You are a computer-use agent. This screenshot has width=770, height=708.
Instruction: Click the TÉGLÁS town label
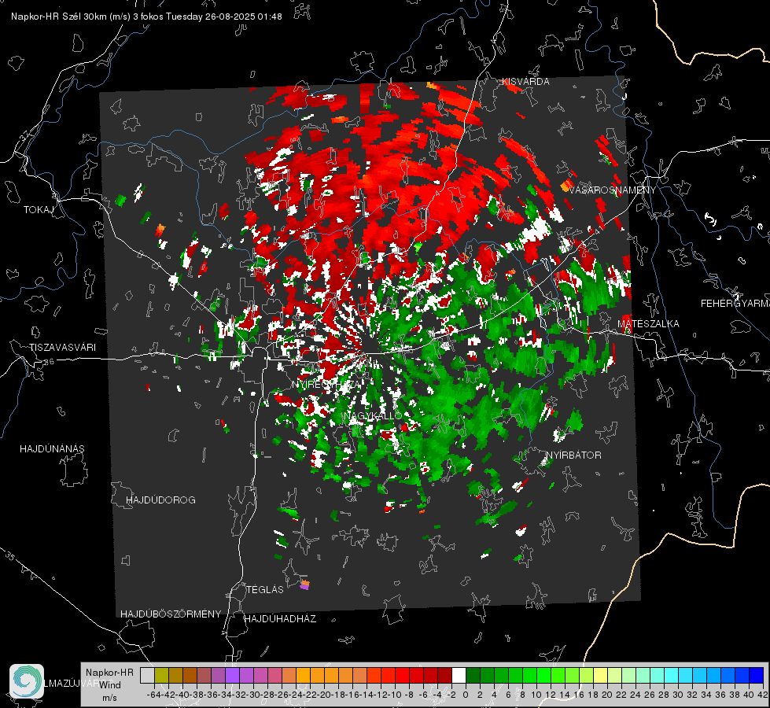(265, 589)
